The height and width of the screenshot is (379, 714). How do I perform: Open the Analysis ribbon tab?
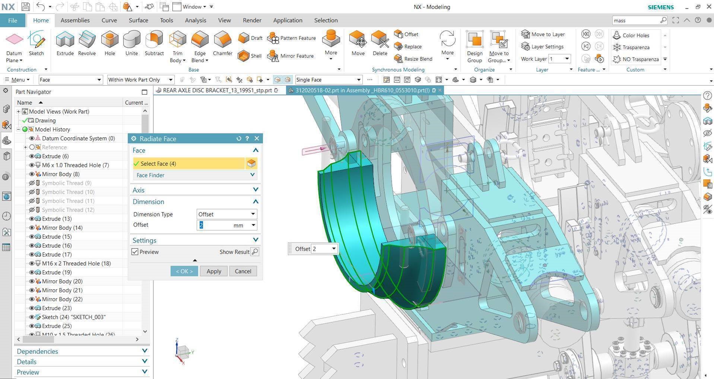point(195,20)
